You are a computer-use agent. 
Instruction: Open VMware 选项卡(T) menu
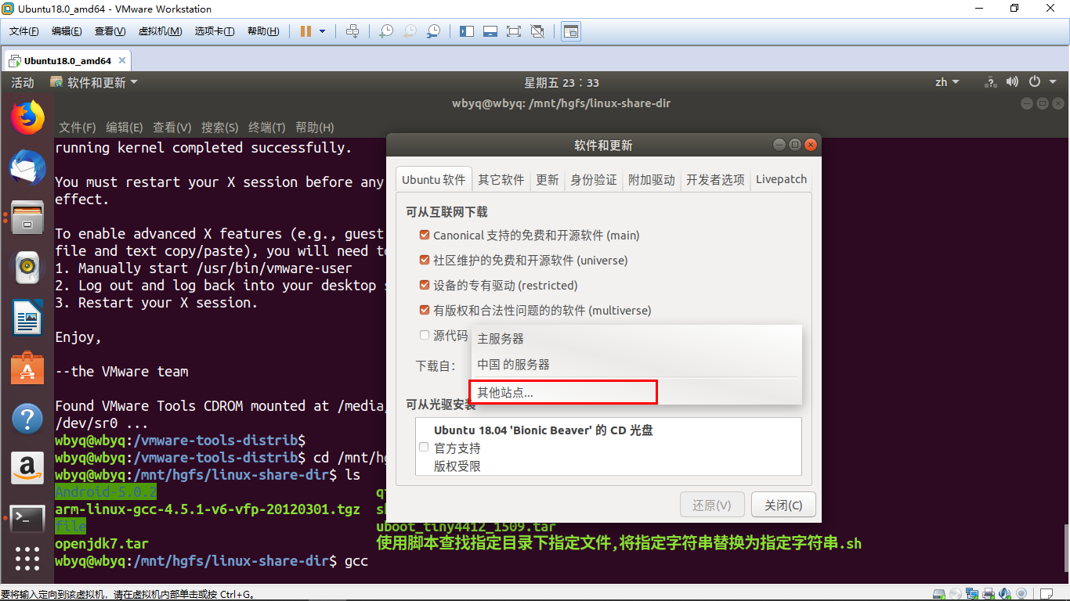215,31
